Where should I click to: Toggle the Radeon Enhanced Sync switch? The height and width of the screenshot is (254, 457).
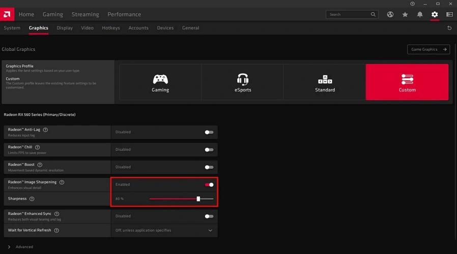(x=209, y=216)
